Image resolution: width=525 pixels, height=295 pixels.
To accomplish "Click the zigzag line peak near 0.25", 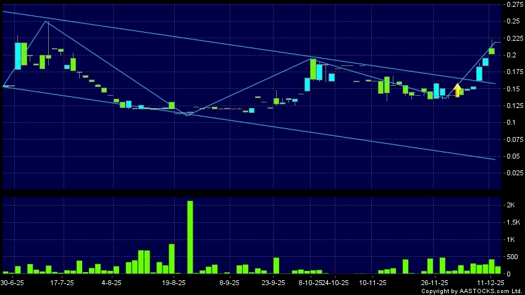I will click(47, 22).
